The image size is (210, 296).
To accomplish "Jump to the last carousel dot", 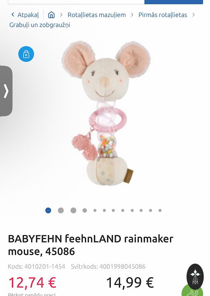I will (x=160, y=210).
